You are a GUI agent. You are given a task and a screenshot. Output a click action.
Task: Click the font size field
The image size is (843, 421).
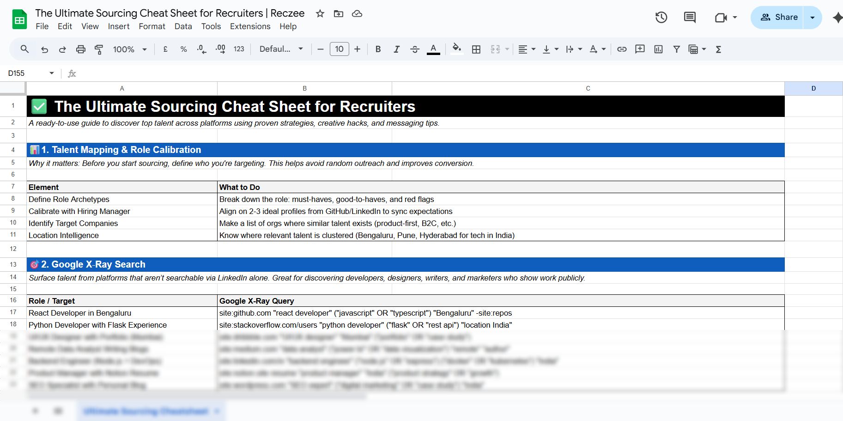[340, 49]
